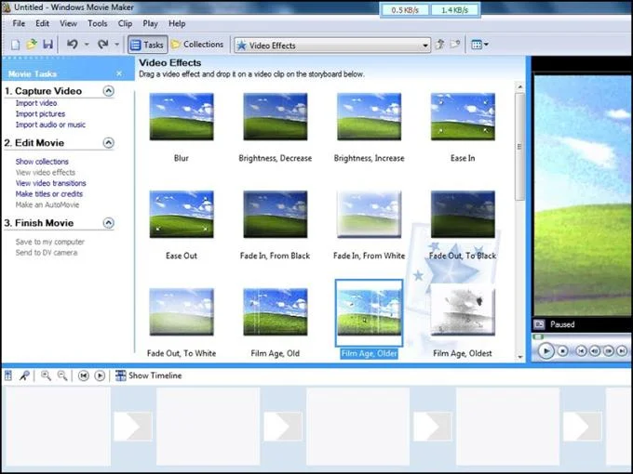Open the Clip menu

(125, 23)
